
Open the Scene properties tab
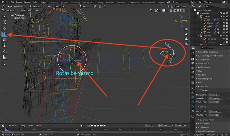[193, 72]
